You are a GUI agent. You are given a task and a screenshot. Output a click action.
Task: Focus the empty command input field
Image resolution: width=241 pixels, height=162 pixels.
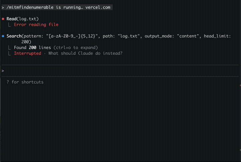coord(120,70)
